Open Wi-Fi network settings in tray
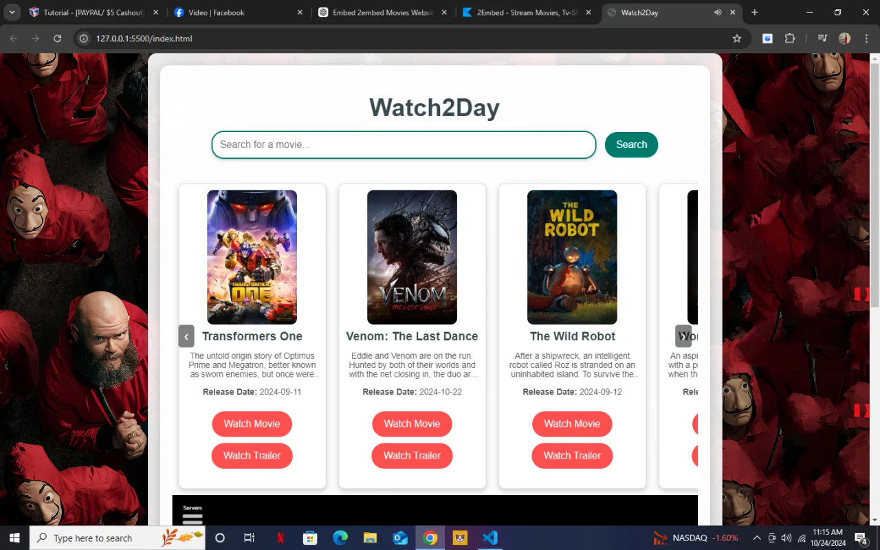This screenshot has width=880, height=550. pyautogui.click(x=802, y=538)
